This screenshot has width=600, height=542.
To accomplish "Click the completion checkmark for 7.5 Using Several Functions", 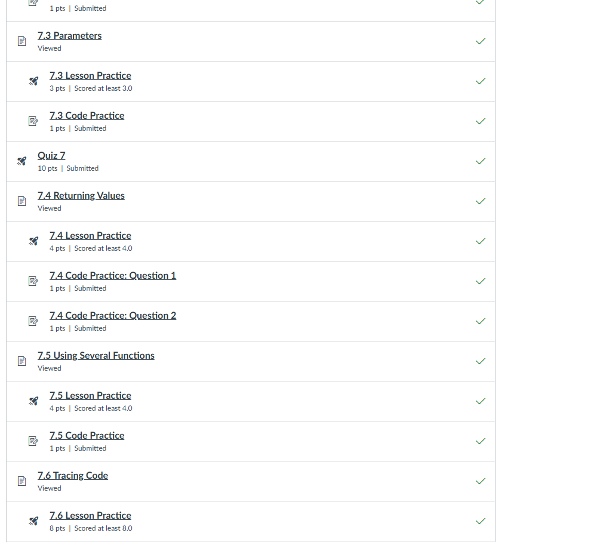I will point(481,361).
